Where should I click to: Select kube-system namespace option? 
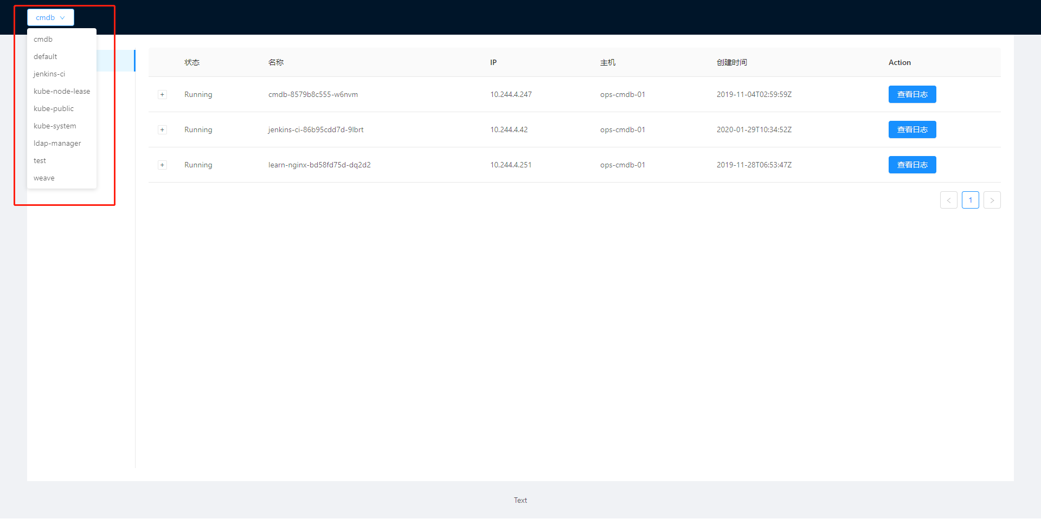[x=62, y=126]
